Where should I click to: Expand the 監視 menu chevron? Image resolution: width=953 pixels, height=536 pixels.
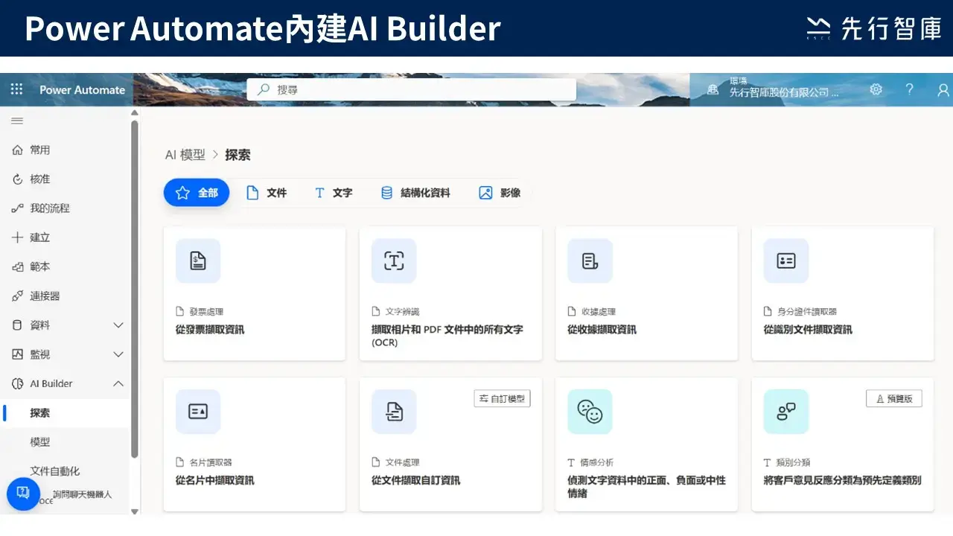coord(118,354)
